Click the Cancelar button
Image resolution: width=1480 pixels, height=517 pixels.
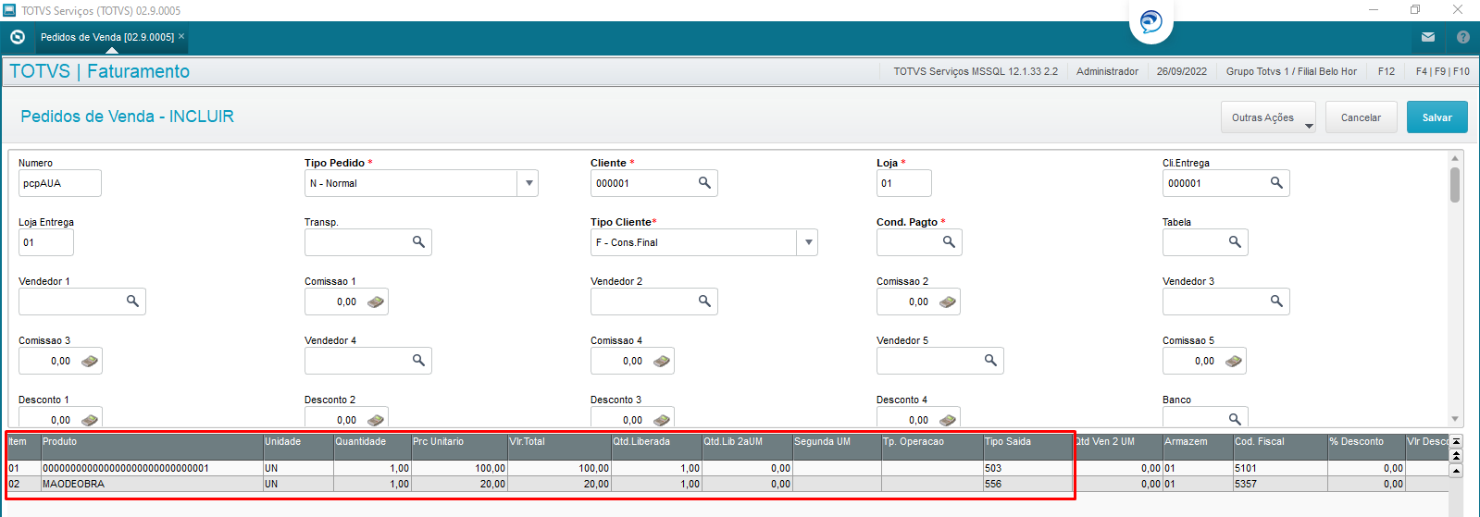pos(1361,117)
